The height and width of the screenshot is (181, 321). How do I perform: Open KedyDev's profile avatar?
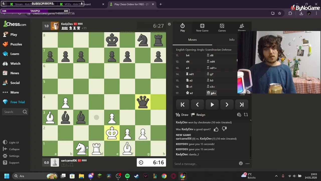(55, 26)
